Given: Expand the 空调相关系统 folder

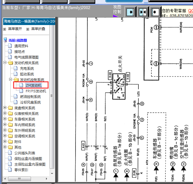Looking at the screenshot, I should pos(5,136).
